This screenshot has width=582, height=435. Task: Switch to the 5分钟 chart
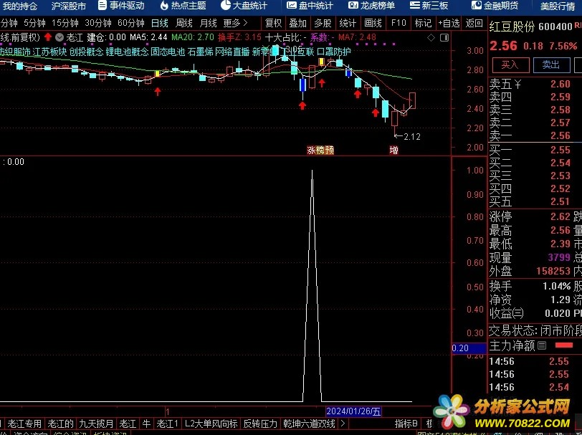click(x=35, y=23)
